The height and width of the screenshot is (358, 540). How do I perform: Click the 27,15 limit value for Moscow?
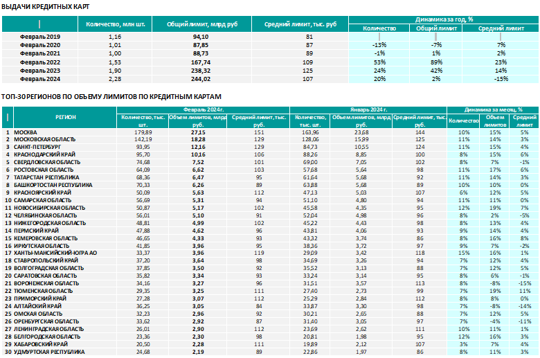point(198,132)
